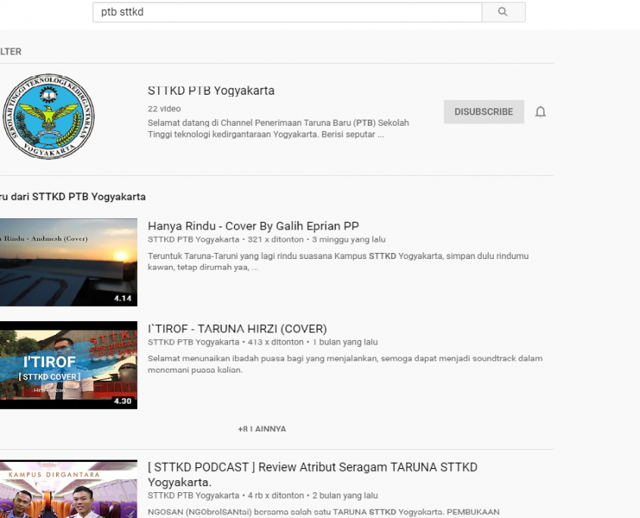Click into the 'ptb sttkd' search box
The image size is (640, 518).
[286, 12]
